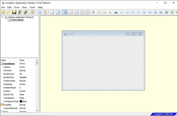Collapse the Desktop Application project node
Viewport: 178px width, 116px height.
[2, 17]
